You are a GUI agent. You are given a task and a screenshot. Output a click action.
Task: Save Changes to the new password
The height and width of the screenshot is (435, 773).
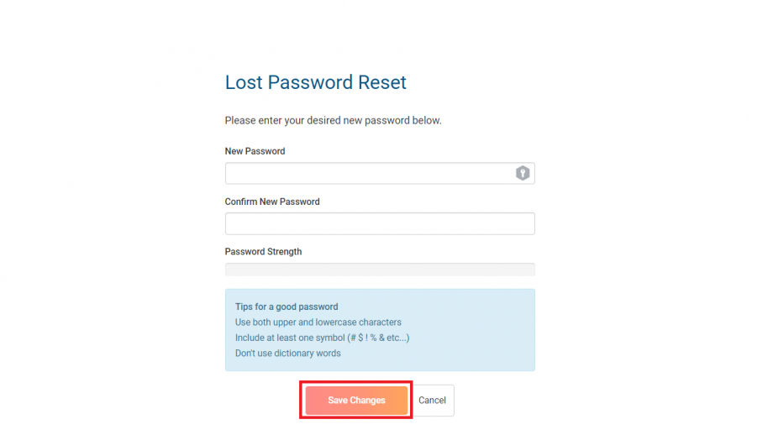pyautogui.click(x=356, y=400)
